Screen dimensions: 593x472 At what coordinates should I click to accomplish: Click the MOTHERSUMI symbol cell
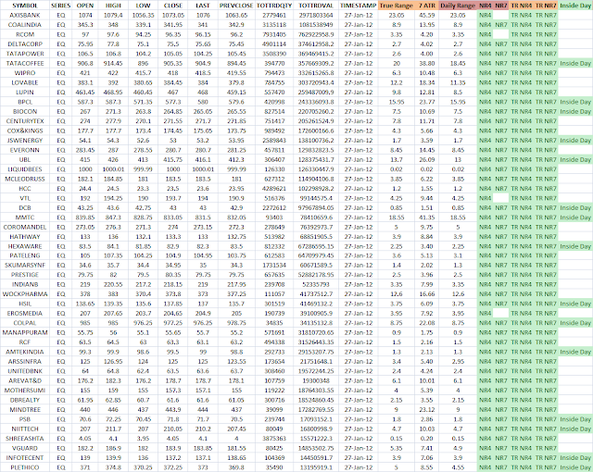(x=25, y=391)
